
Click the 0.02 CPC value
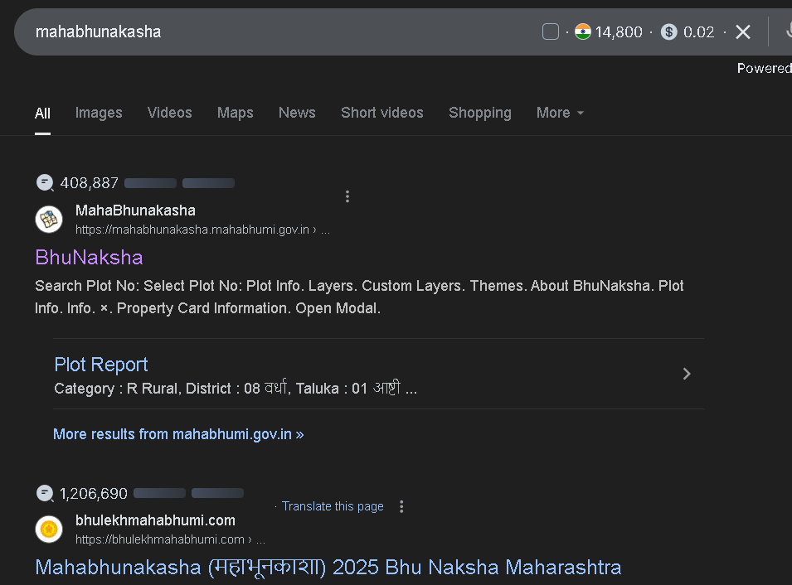(x=698, y=31)
